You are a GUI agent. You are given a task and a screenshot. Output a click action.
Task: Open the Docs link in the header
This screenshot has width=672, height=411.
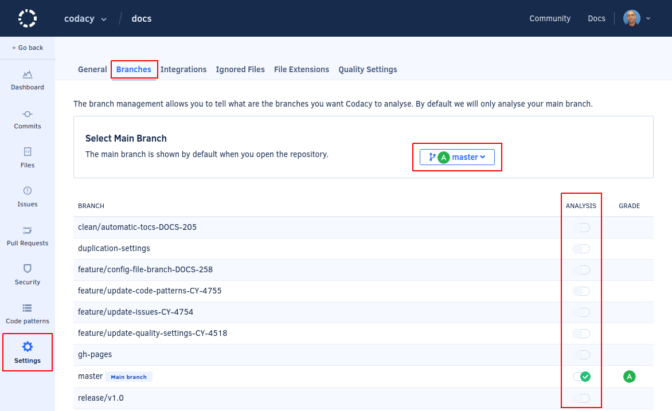[596, 18]
